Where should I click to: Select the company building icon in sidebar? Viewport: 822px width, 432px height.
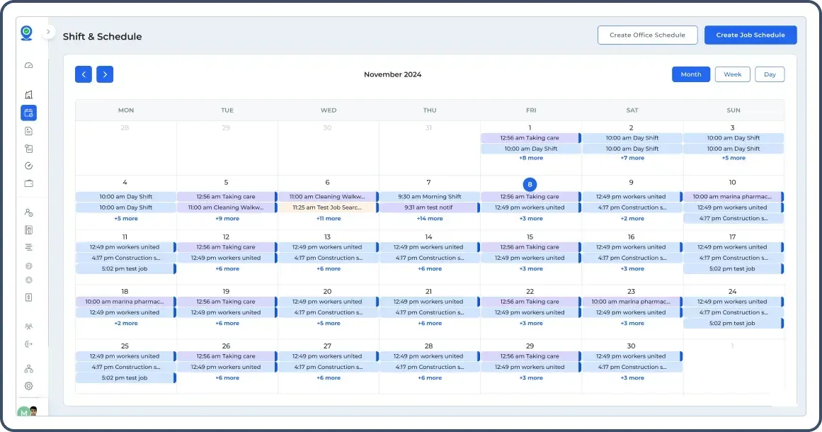[x=28, y=94]
